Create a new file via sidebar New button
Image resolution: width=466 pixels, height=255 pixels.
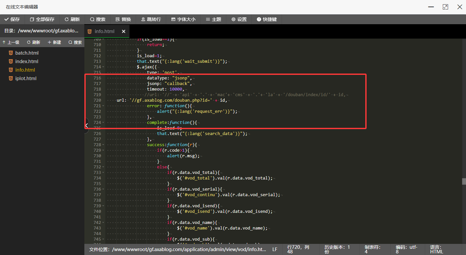(54, 42)
